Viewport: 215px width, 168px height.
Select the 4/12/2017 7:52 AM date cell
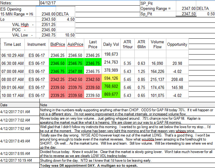click(x=20, y=128)
